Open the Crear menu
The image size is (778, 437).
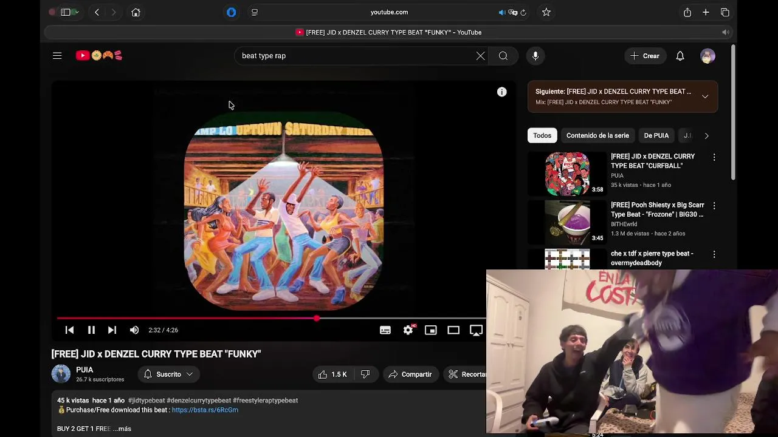pos(645,56)
